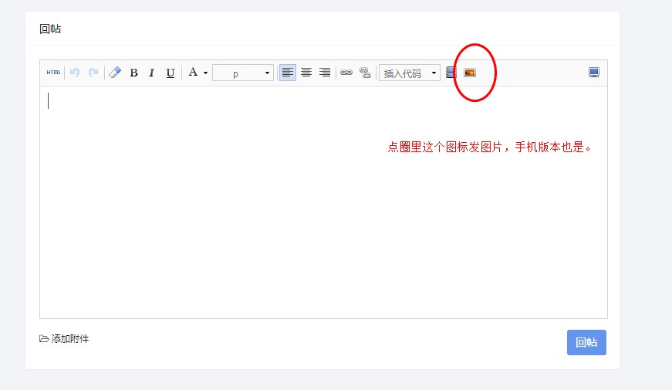Image resolution: width=672 pixels, height=390 pixels.
Task: Switch to HTML source mode
Action: pyautogui.click(x=53, y=73)
